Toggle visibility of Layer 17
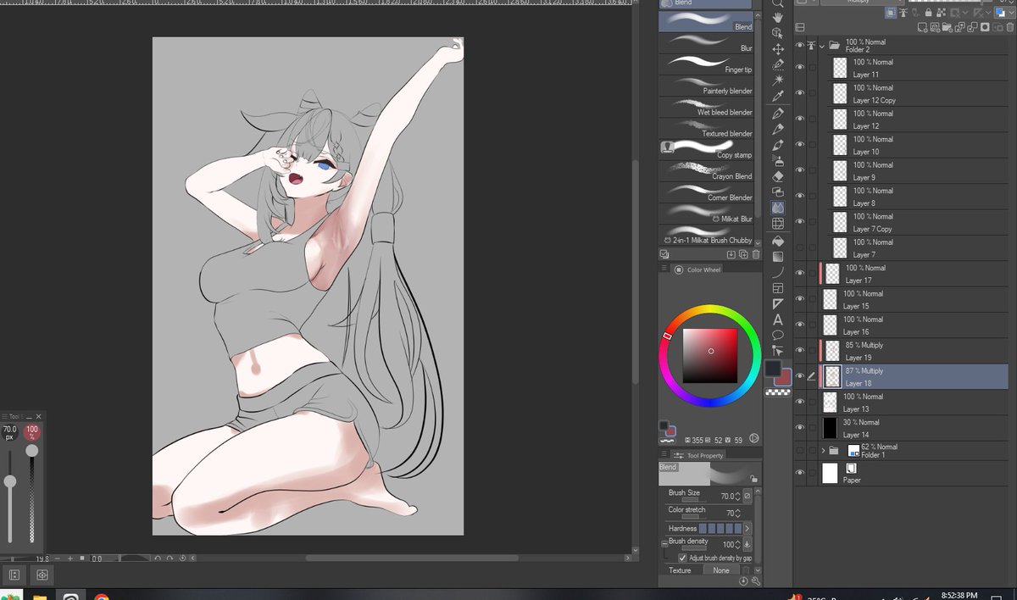 (x=800, y=273)
